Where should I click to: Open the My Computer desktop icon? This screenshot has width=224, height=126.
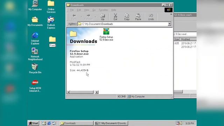tap(35, 6)
